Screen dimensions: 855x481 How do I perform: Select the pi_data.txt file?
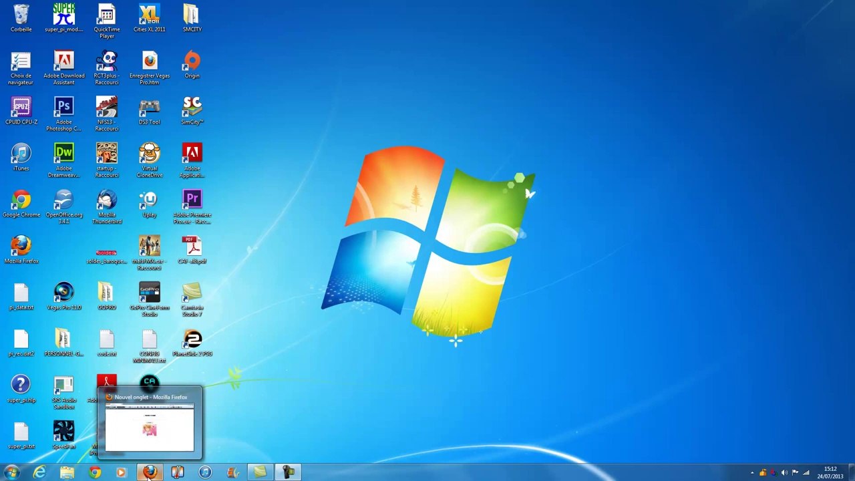click(21, 297)
